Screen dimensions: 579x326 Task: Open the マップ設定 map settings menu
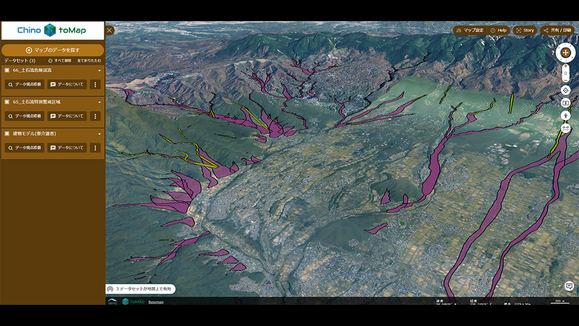tap(469, 30)
